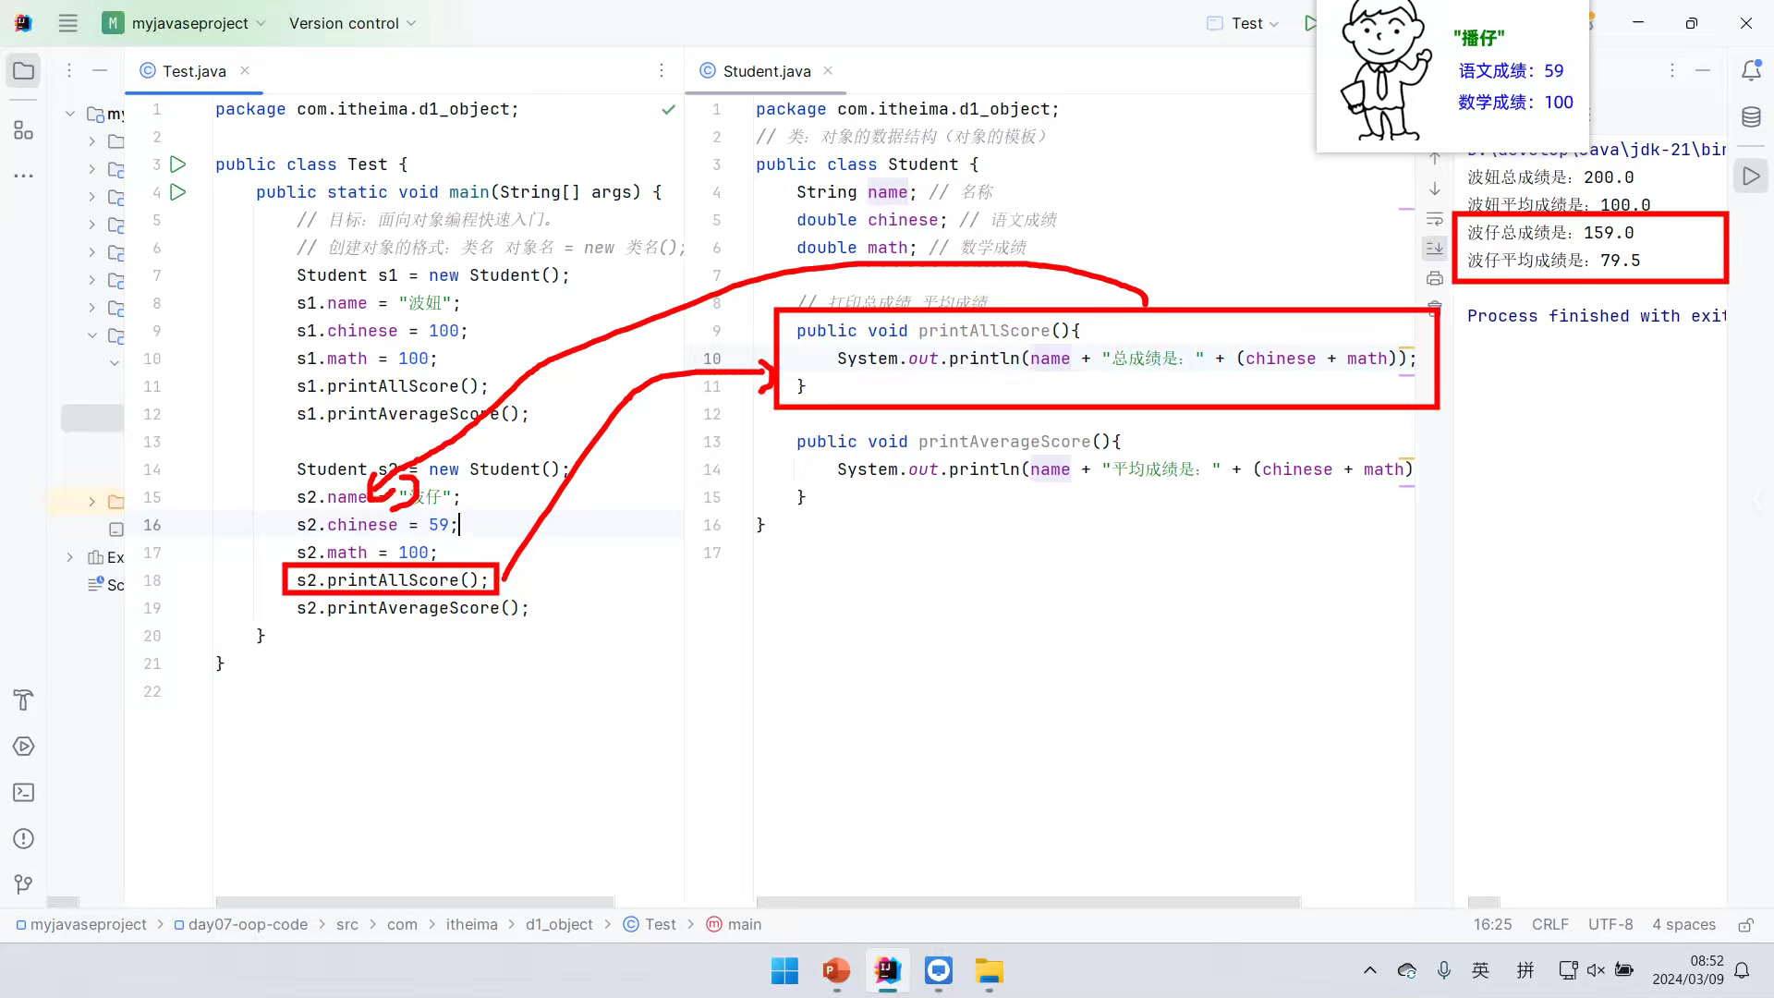Open the Structure tool window
Image resolution: width=1774 pixels, height=998 pixels.
click(24, 130)
